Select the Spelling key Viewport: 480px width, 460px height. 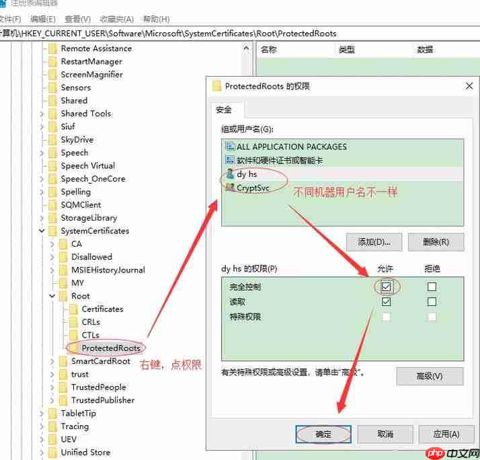(76, 192)
